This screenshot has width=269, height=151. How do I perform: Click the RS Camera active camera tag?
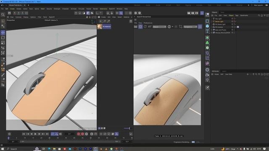coord(238,27)
